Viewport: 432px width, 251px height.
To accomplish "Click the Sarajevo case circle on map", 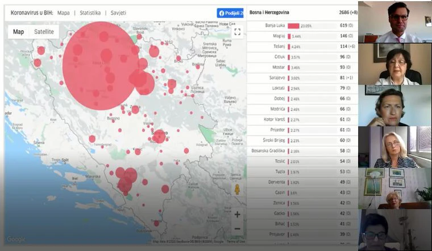I will click(x=159, y=136).
